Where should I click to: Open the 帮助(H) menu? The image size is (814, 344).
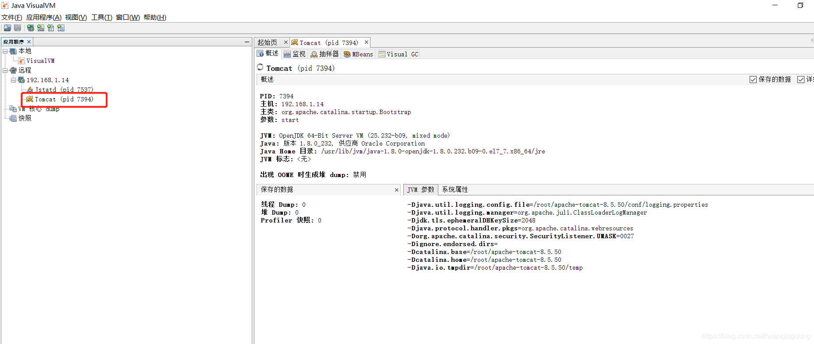(155, 17)
